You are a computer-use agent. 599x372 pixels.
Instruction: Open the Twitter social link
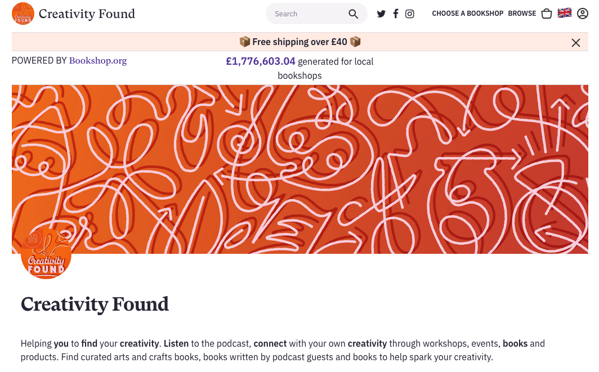point(381,14)
